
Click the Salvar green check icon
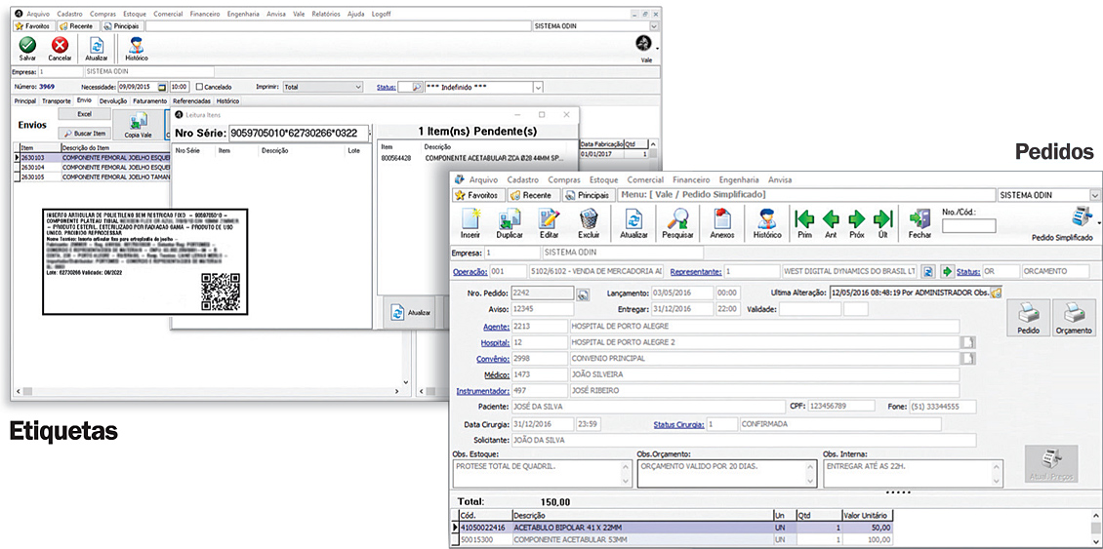[27, 45]
